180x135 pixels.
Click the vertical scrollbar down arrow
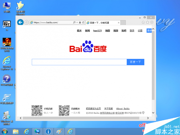pyautogui.click(x=153, y=113)
